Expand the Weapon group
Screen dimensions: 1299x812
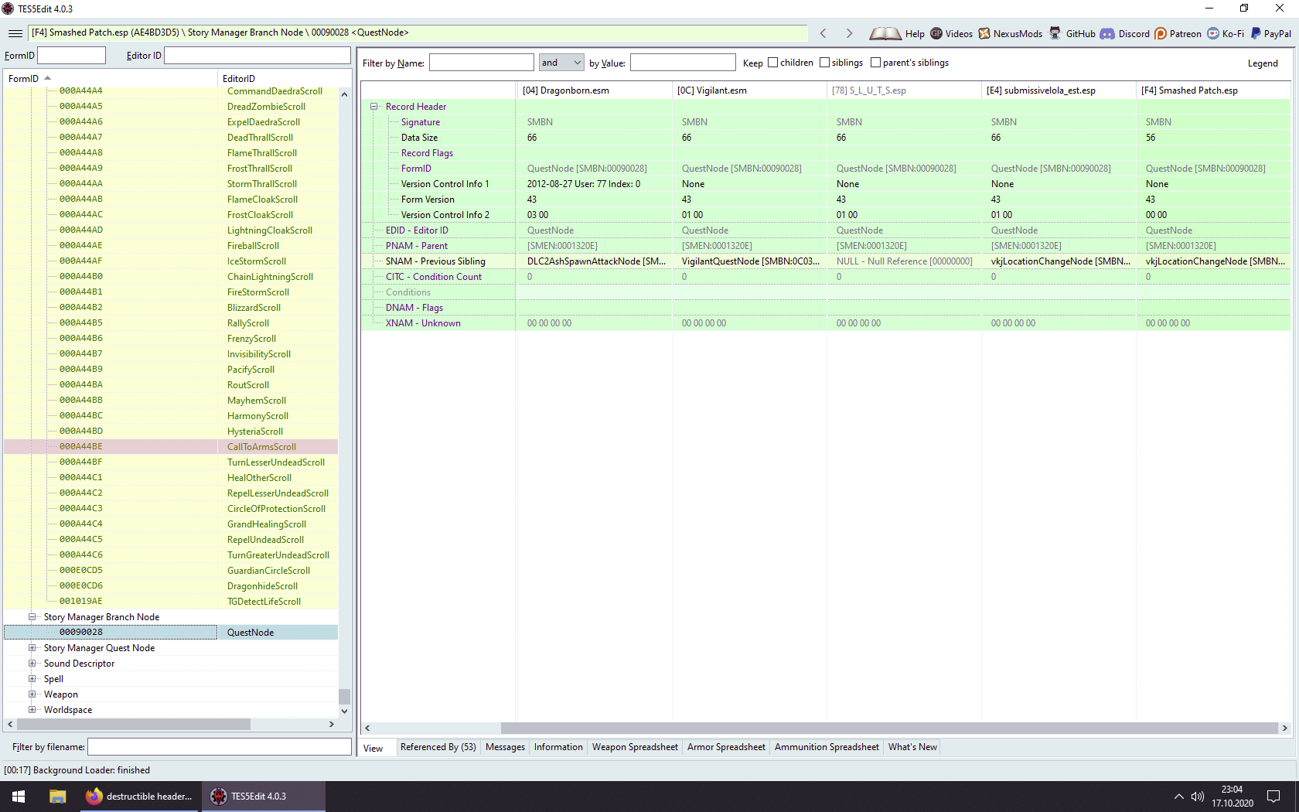[32, 694]
